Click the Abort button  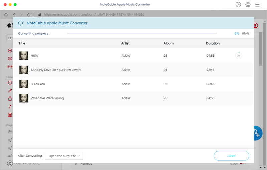(x=231, y=156)
